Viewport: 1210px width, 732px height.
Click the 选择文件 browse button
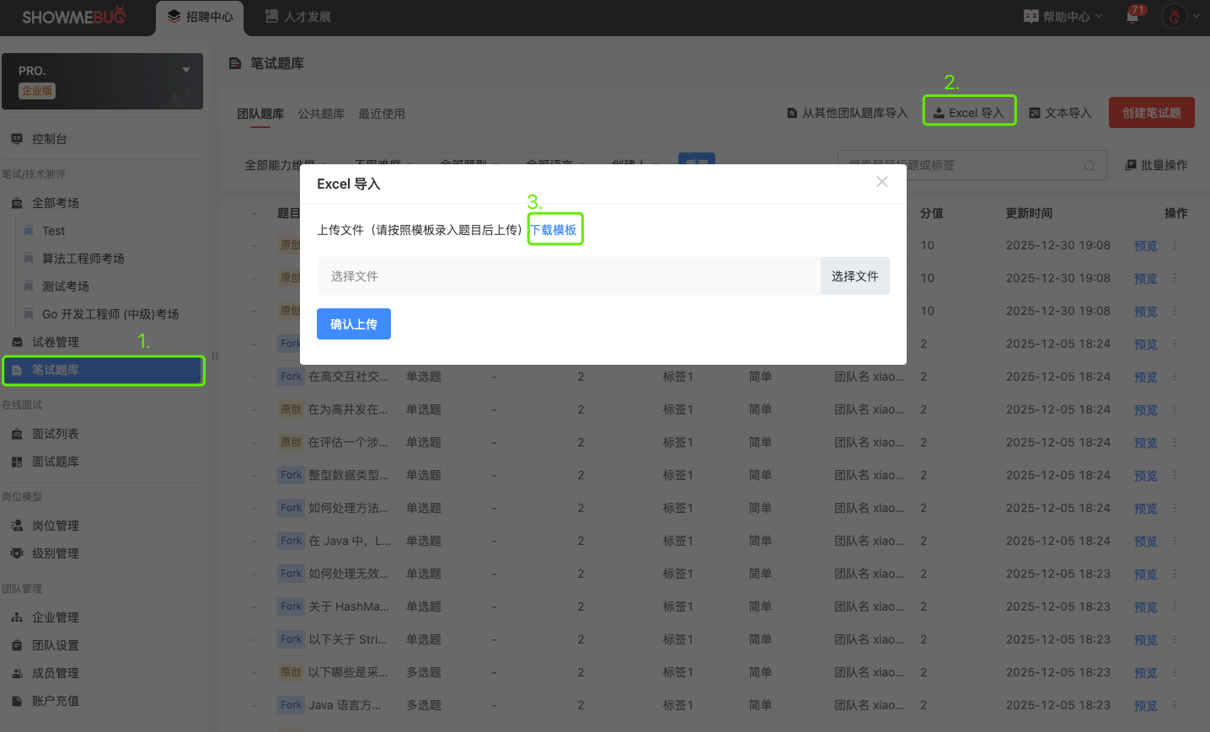pos(854,276)
